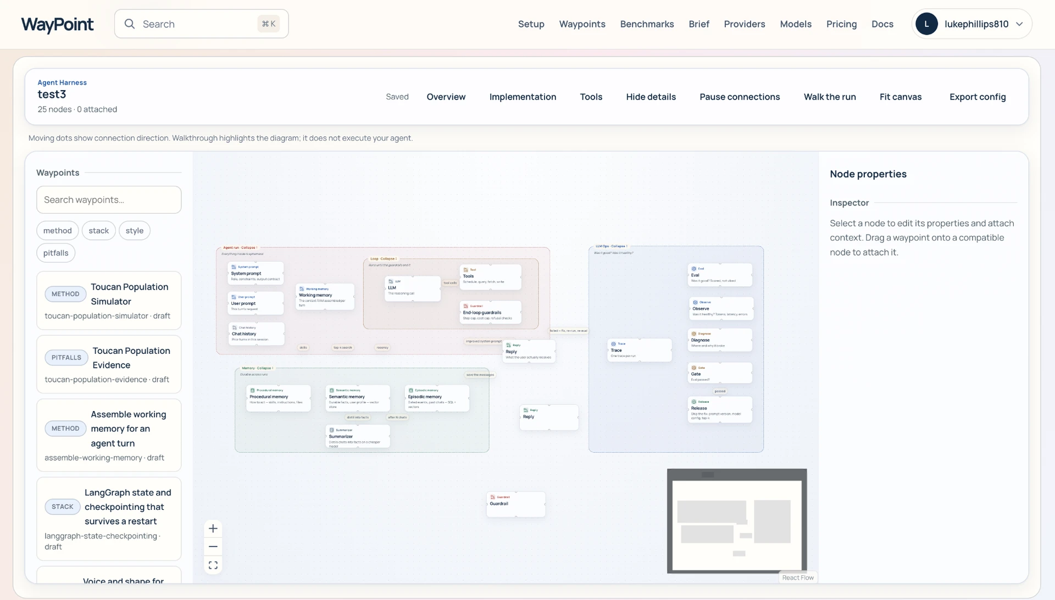Click the standalone Guardrail node icon
The height and width of the screenshot is (600, 1055).
492,497
